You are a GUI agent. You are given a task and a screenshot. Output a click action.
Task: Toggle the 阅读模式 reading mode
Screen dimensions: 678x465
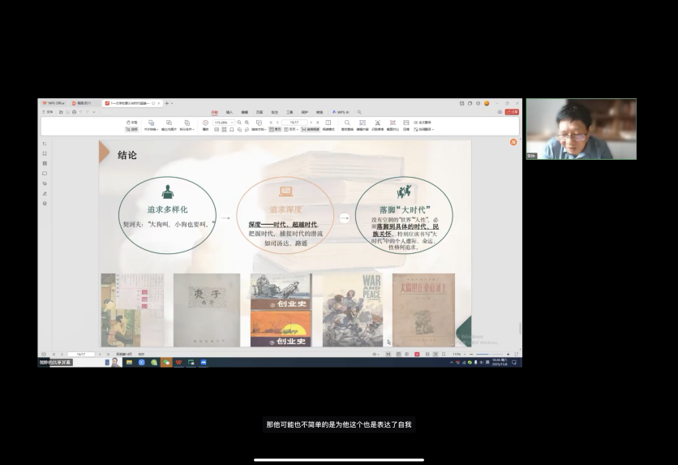click(x=328, y=125)
